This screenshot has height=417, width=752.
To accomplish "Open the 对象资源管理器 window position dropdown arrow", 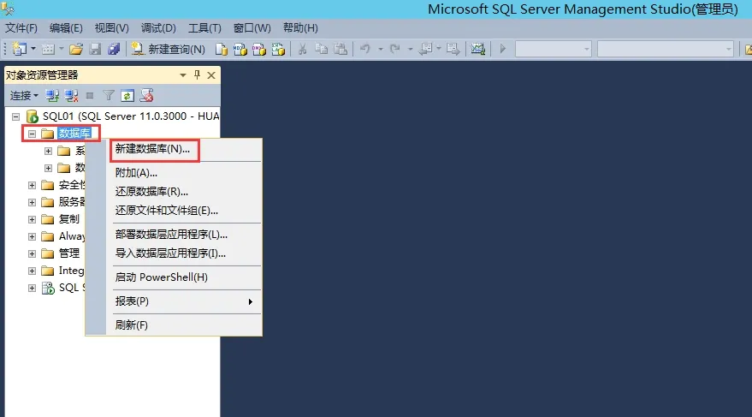I will click(183, 75).
